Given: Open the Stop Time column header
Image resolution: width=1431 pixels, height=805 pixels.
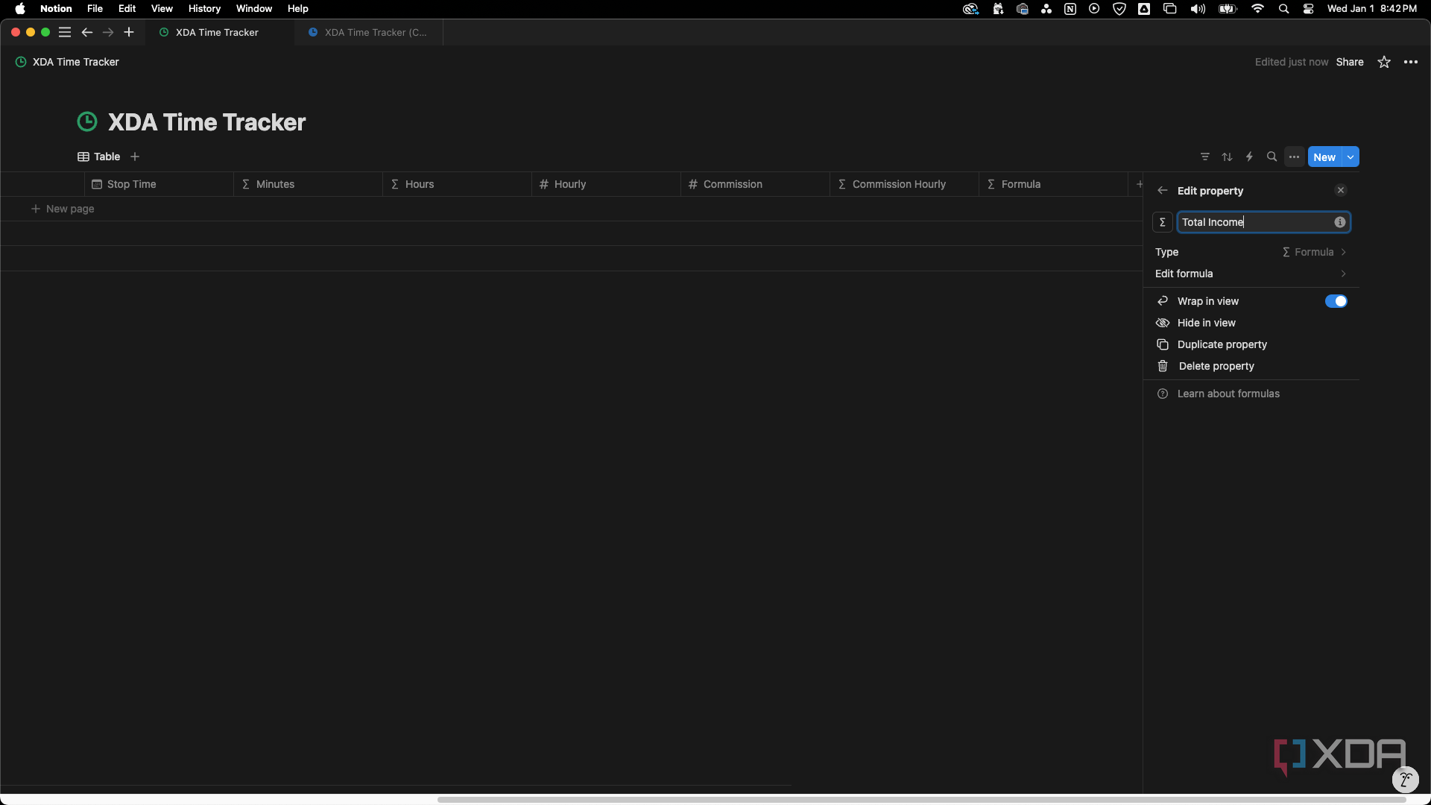Looking at the screenshot, I should click(x=159, y=184).
